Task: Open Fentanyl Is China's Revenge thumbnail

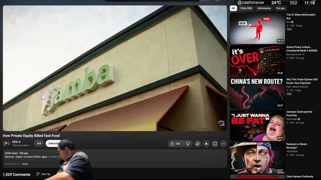Action: pyautogui.click(x=257, y=158)
